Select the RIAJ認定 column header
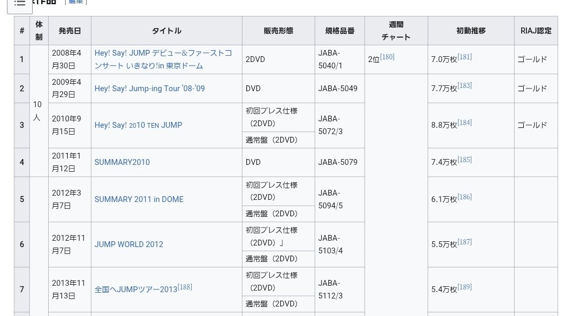This screenshot has height=316, width=572. tap(536, 31)
